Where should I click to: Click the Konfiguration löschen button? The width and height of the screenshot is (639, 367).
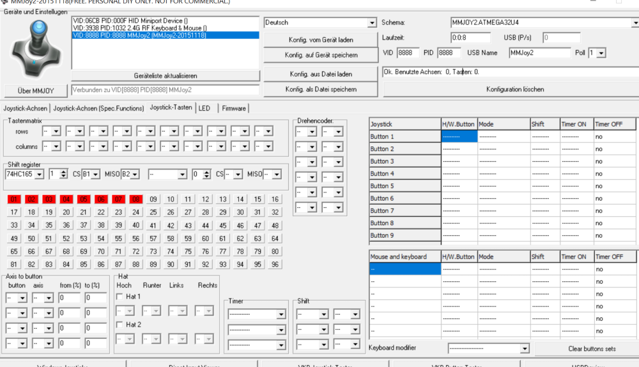(512, 90)
